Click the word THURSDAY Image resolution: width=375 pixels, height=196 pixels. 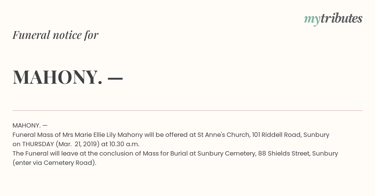38,144
